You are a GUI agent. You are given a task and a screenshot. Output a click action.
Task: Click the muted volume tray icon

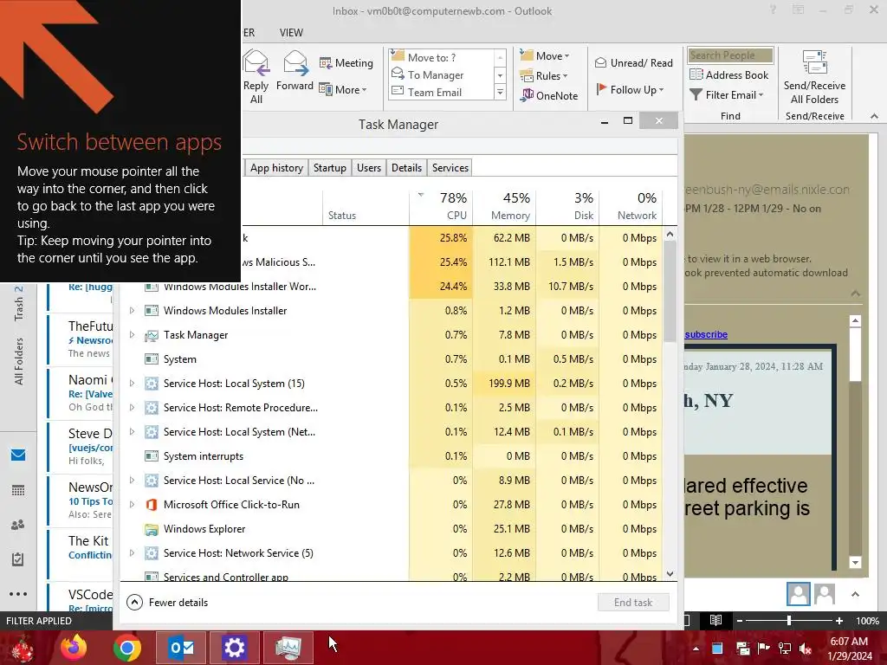(806, 649)
